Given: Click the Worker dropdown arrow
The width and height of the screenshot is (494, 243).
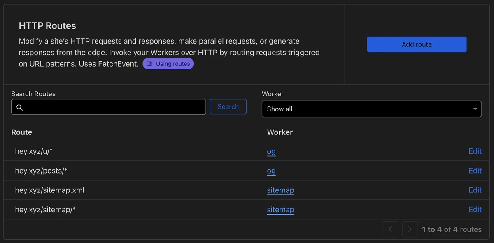Looking at the screenshot, I should point(475,109).
